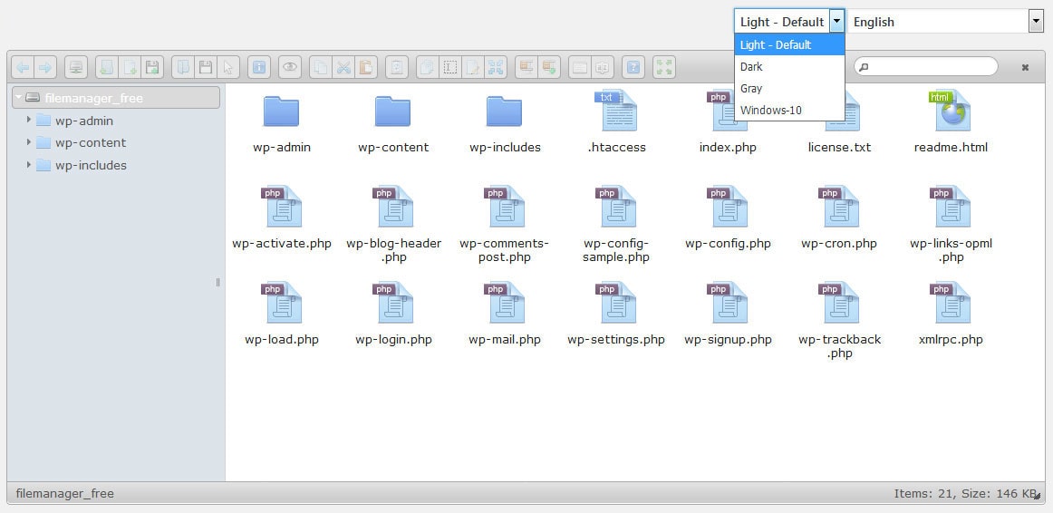Viewport: 1053px width, 513px height.
Task: Expand the wp-admin tree folder
Action: coord(29,120)
